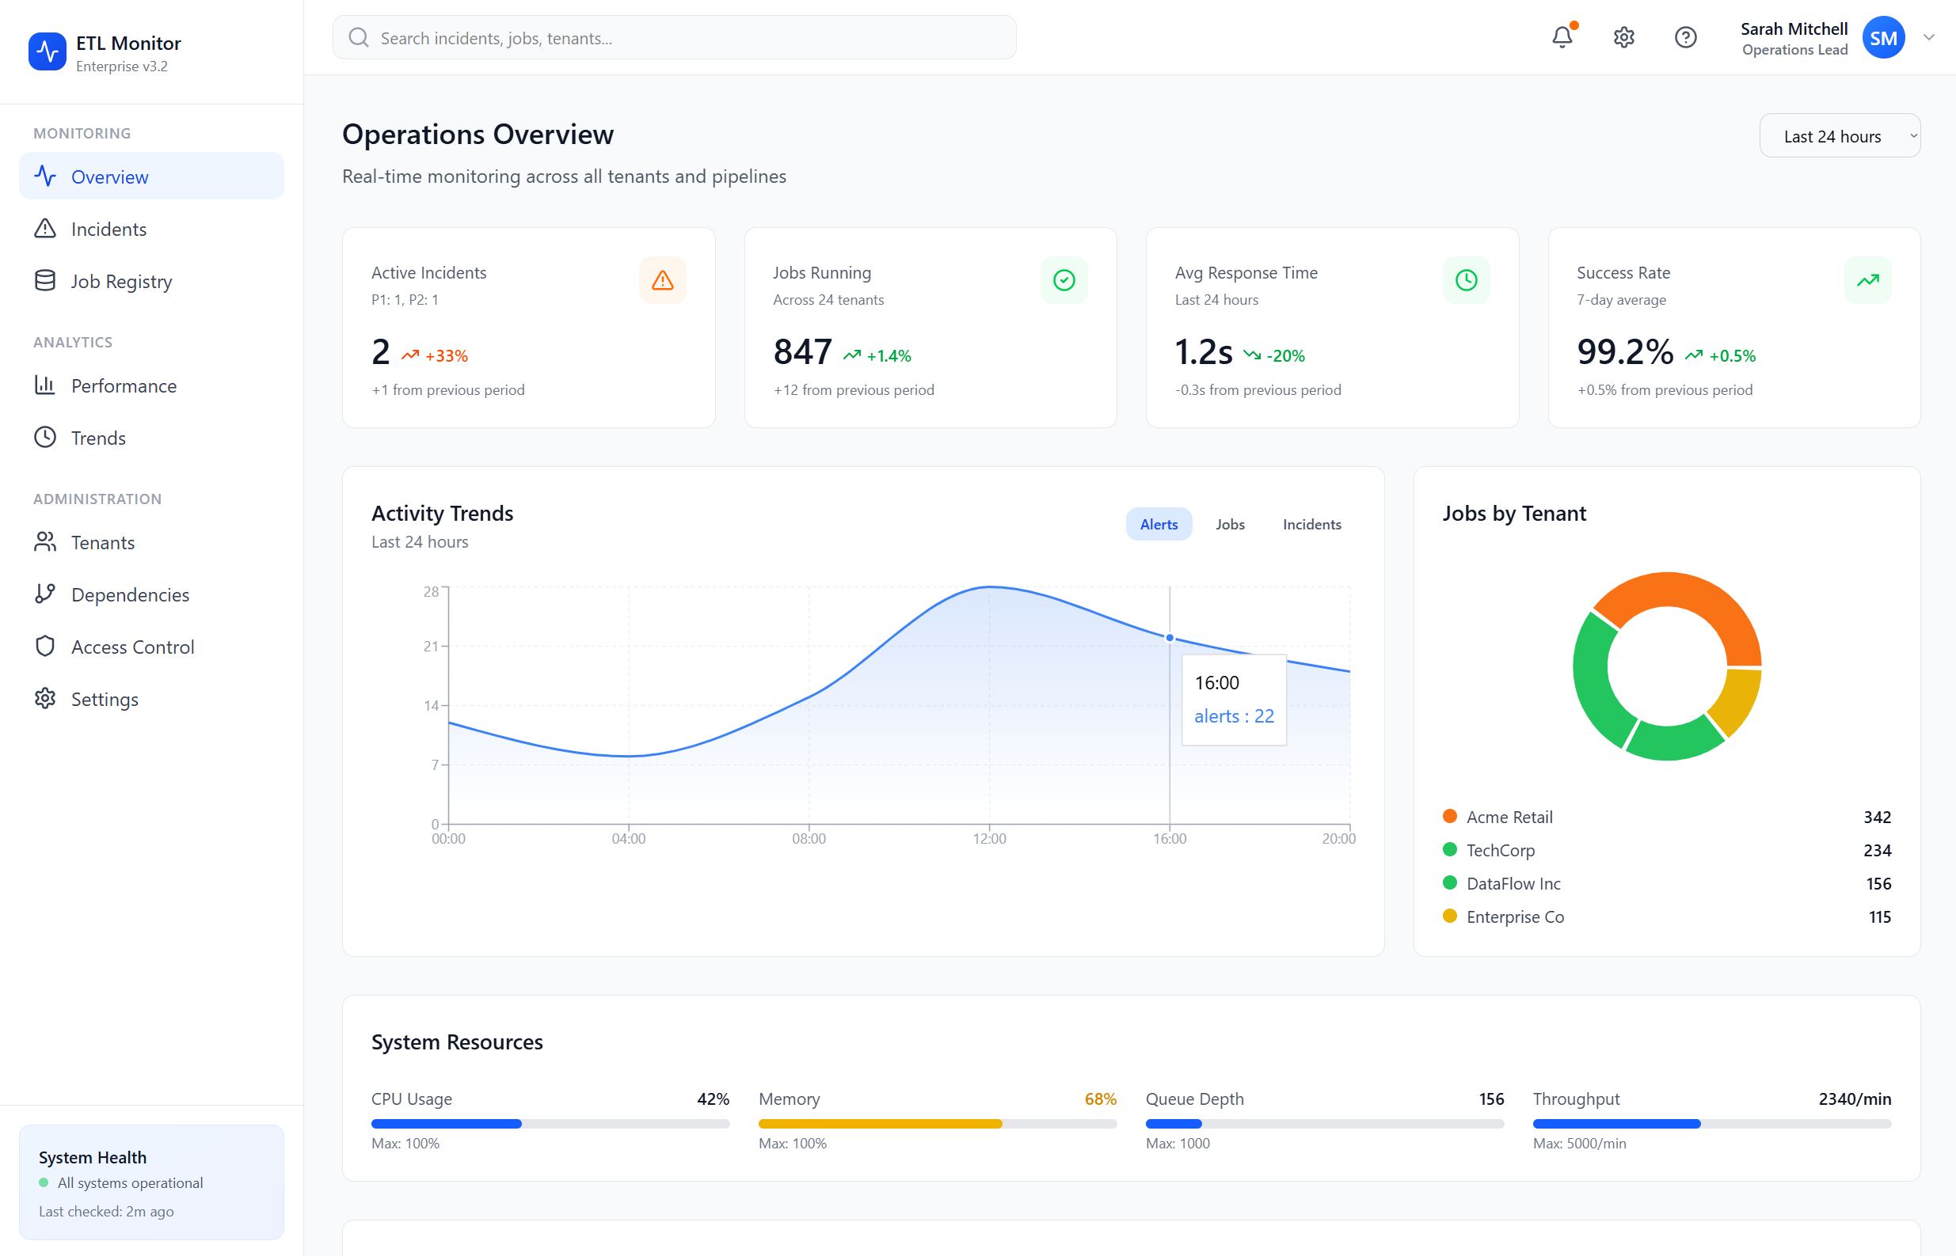Switch Activity Trends to the Jobs tab
The width and height of the screenshot is (1956, 1256).
point(1230,525)
